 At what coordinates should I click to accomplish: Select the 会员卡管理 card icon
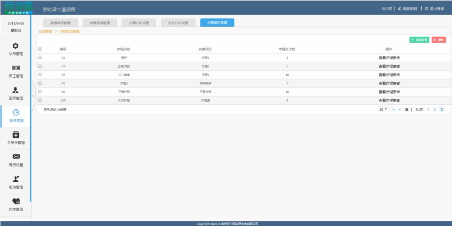pyautogui.click(x=16, y=135)
